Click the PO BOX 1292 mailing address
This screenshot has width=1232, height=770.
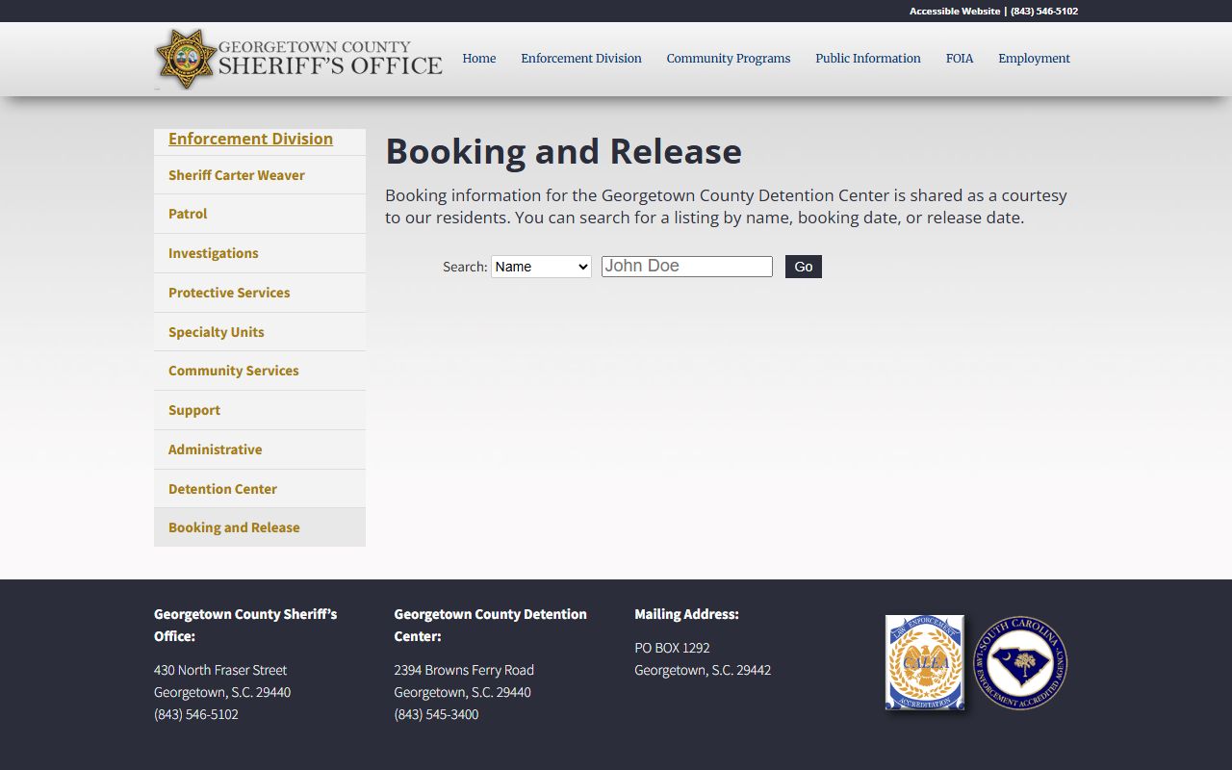(672, 648)
